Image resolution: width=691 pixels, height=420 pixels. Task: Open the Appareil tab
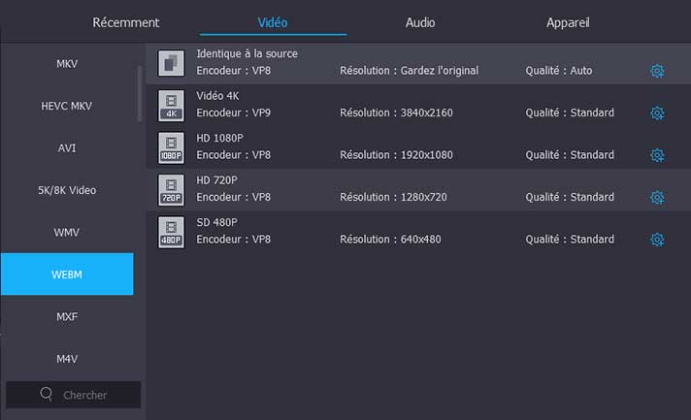(568, 22)
